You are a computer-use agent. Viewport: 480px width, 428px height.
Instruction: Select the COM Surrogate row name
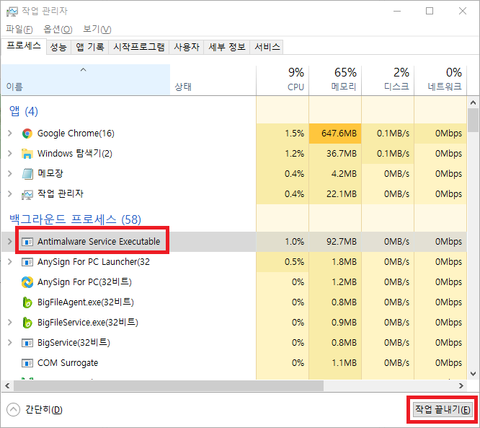pyautogui.click(x=68, y=363)
